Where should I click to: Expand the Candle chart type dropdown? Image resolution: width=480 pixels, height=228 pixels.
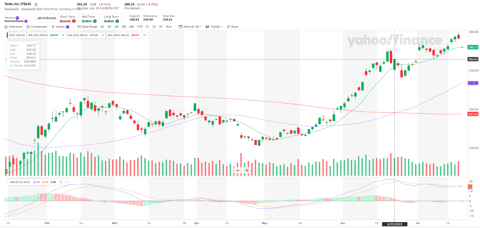tap(214, 27)
